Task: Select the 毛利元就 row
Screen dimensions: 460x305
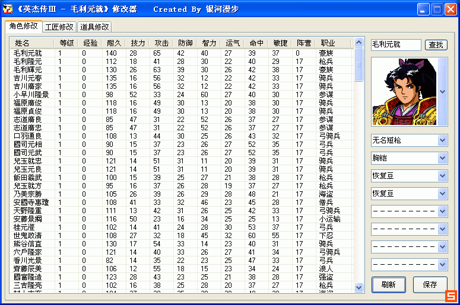Action: click(182, 53)
